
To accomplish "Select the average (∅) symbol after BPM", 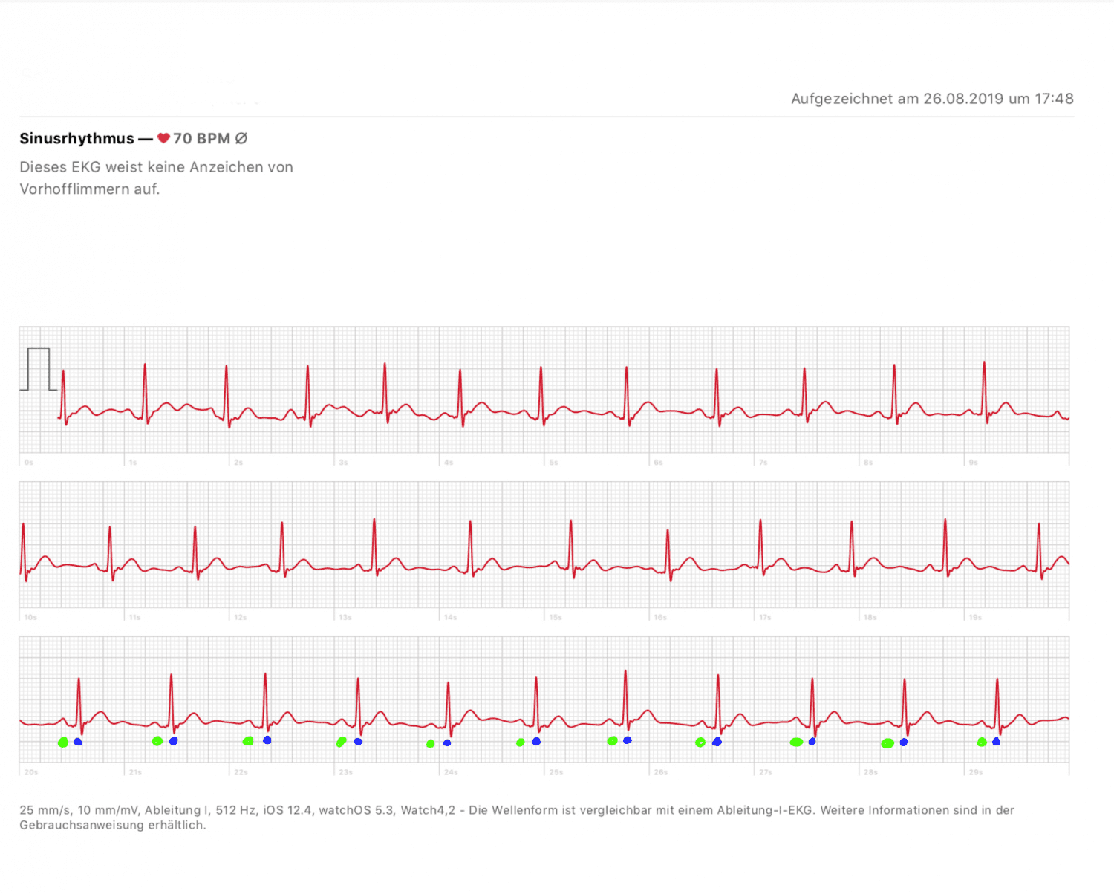I will pos(241,138).
